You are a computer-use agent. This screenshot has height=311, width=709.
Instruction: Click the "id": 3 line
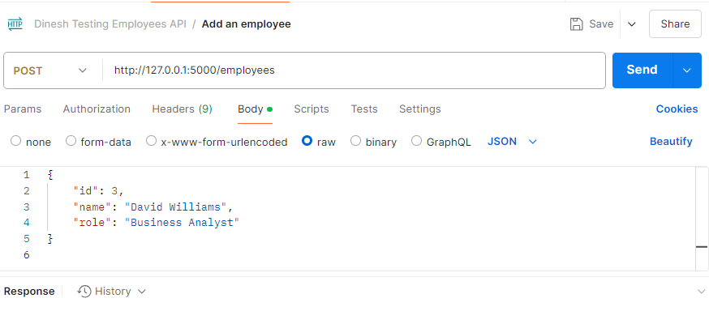pos(99,191)
